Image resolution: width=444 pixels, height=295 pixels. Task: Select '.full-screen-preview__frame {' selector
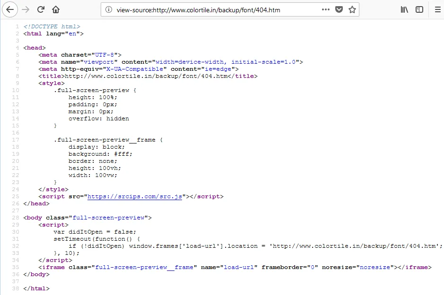point(108,140)
